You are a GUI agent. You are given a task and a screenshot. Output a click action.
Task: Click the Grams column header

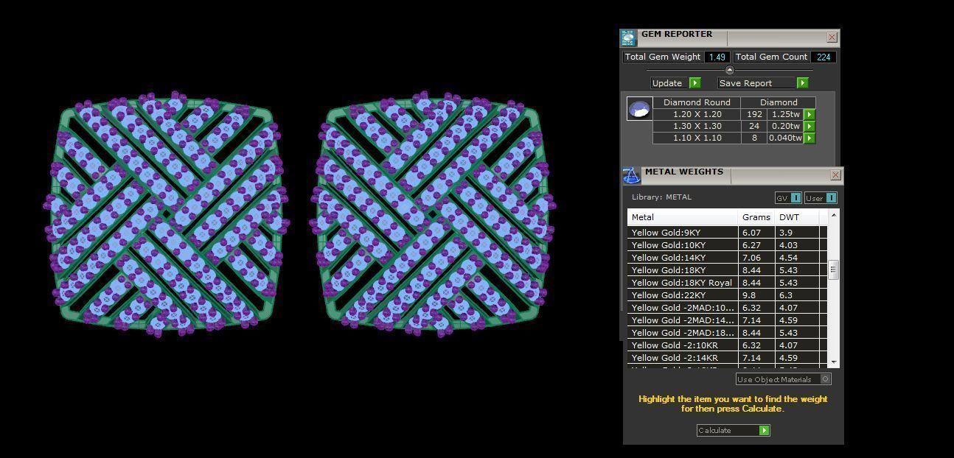756,217
